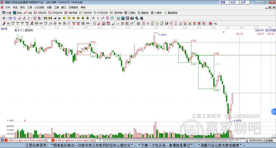The width and height of the screenshot is (276, 148).
Task: Open the small black chart dropdown triangle
Action: (x=224, y=32)
